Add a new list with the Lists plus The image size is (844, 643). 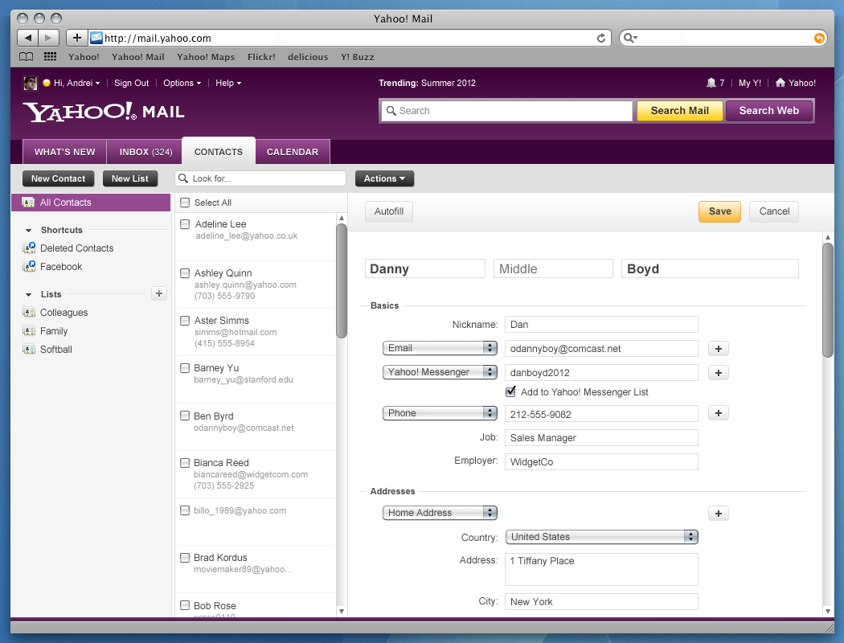(x=159, y=294)
